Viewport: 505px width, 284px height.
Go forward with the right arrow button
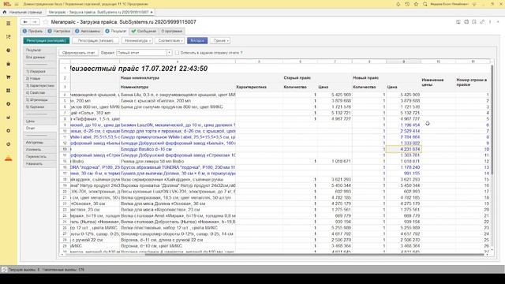coord(35,22)
